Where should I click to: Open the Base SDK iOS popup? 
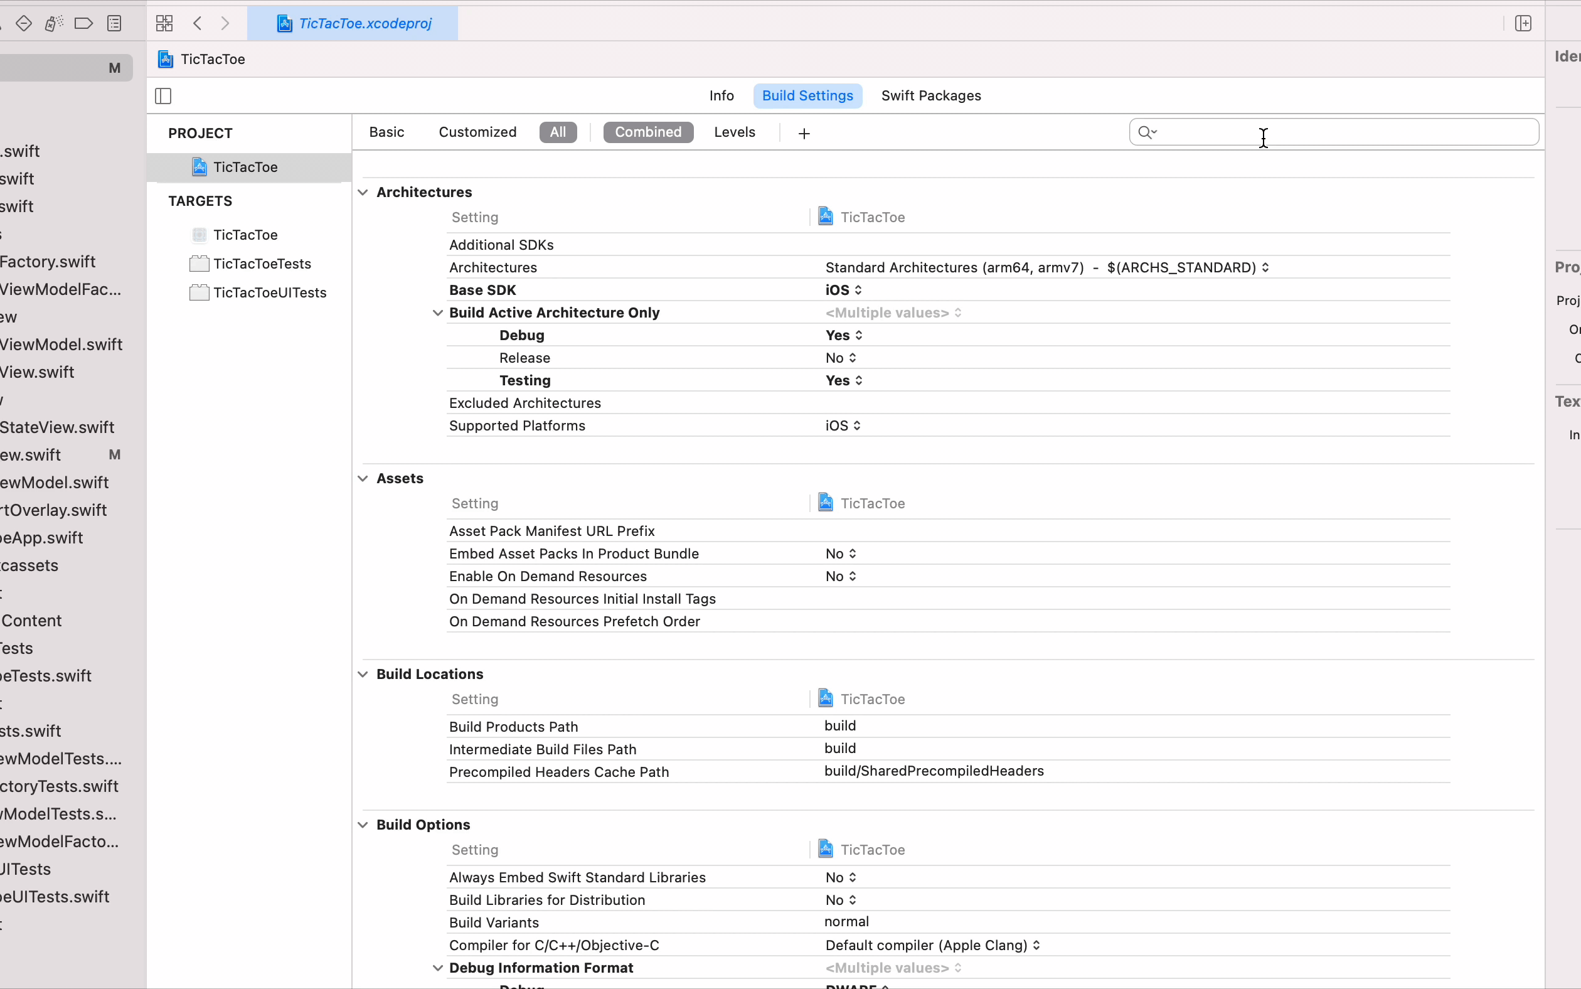pos(843,290)
